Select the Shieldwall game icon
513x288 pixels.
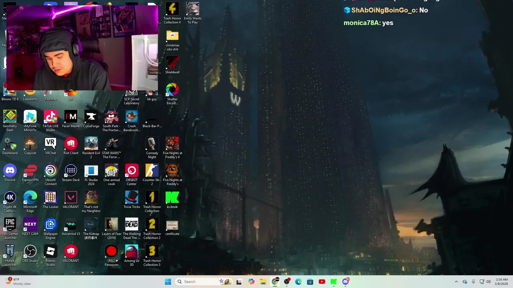pyautogui.click(x=172, y=65)
